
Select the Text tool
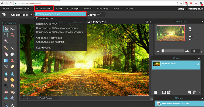(12, 105)
